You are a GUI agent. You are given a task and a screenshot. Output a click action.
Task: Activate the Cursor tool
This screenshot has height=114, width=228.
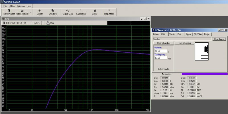coord(40,12)
